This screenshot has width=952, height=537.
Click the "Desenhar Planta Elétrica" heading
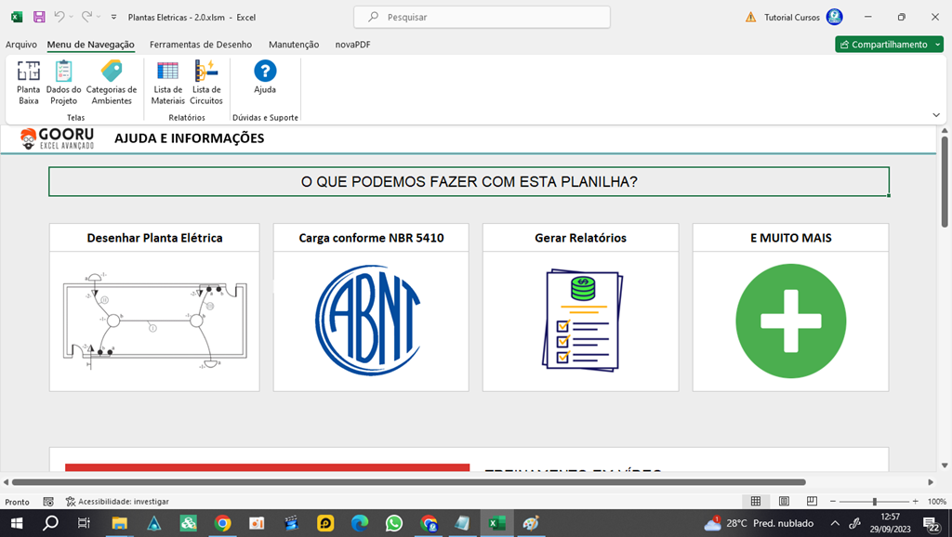click(x=155, y=238)
